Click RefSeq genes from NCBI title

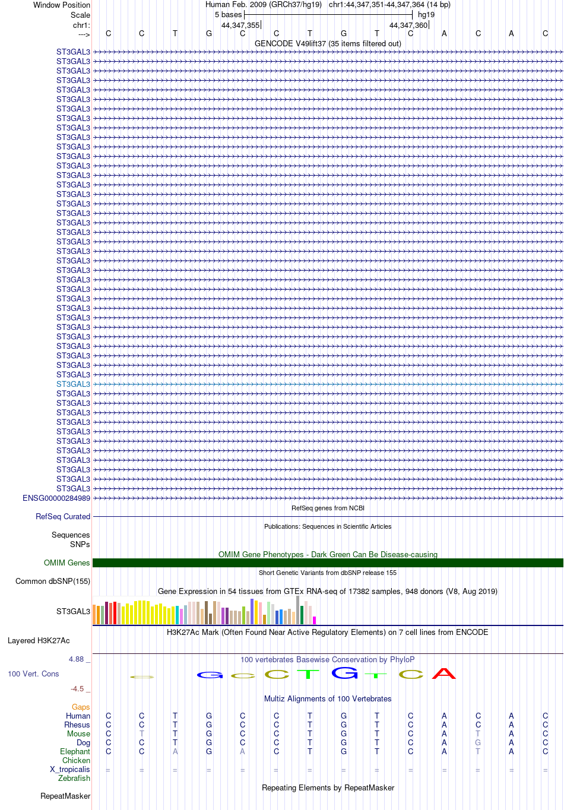click(328, 508)
